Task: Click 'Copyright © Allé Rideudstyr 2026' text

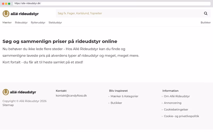Action: click(x=24, y=101)
